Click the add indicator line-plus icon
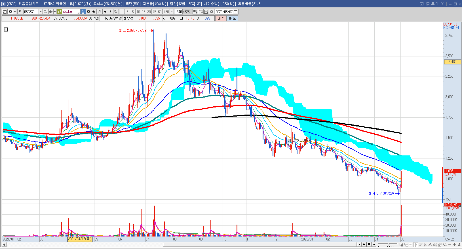 coord(201,12)
